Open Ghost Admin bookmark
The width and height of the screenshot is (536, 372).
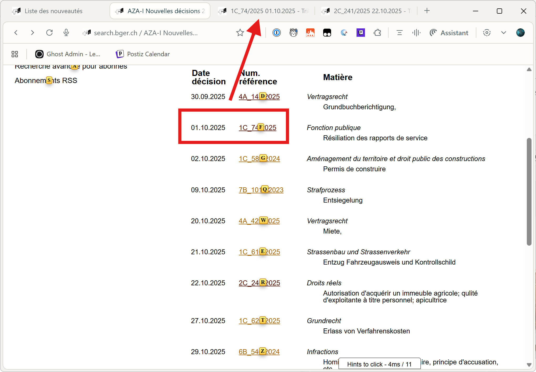point(68,54)
